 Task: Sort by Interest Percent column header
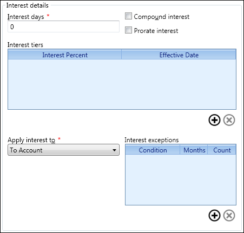point(65,55)
